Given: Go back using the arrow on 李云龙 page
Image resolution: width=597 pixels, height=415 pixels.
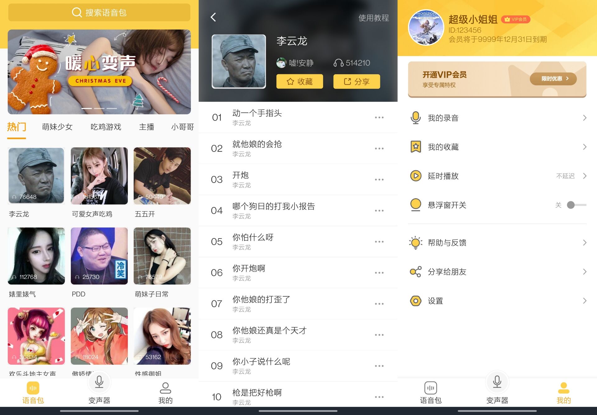Looking at the screenshot, I should (x=213, y=18).
